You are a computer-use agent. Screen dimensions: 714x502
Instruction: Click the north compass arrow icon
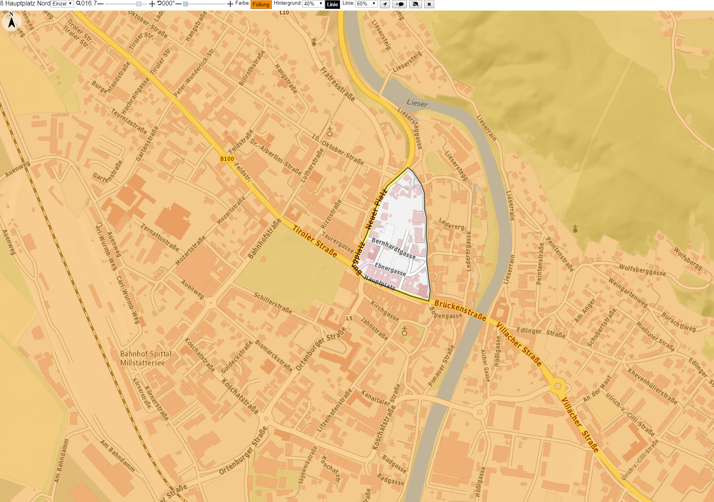[11, 21]
